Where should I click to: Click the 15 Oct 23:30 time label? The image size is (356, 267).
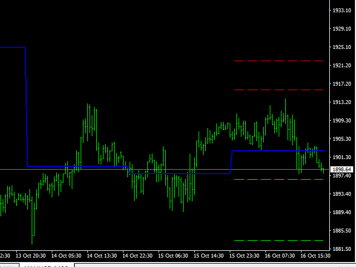(x=245, y=255)
